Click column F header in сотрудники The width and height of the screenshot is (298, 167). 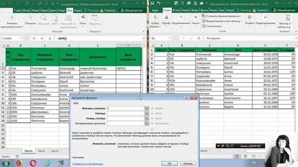[128, 45]
